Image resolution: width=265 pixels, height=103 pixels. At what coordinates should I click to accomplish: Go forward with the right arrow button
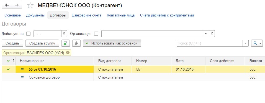click(17, 5)
